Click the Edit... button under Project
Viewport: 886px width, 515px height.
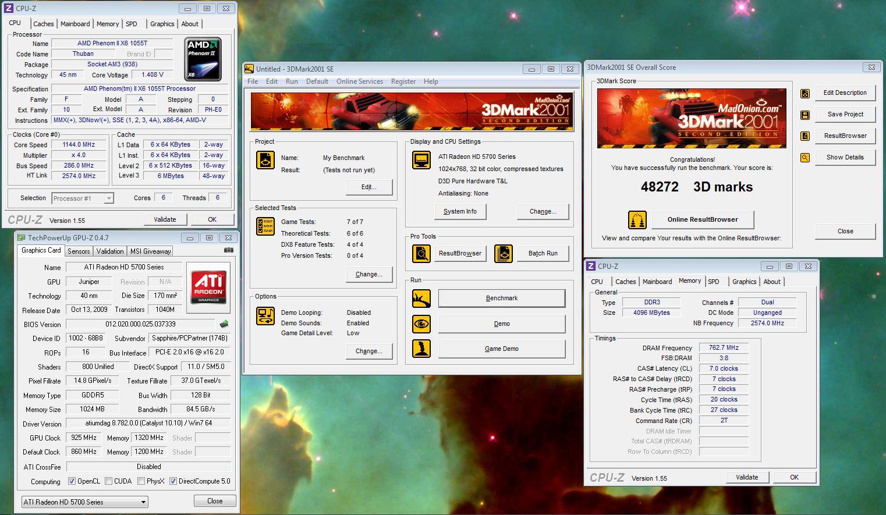[x=369, y=187]
